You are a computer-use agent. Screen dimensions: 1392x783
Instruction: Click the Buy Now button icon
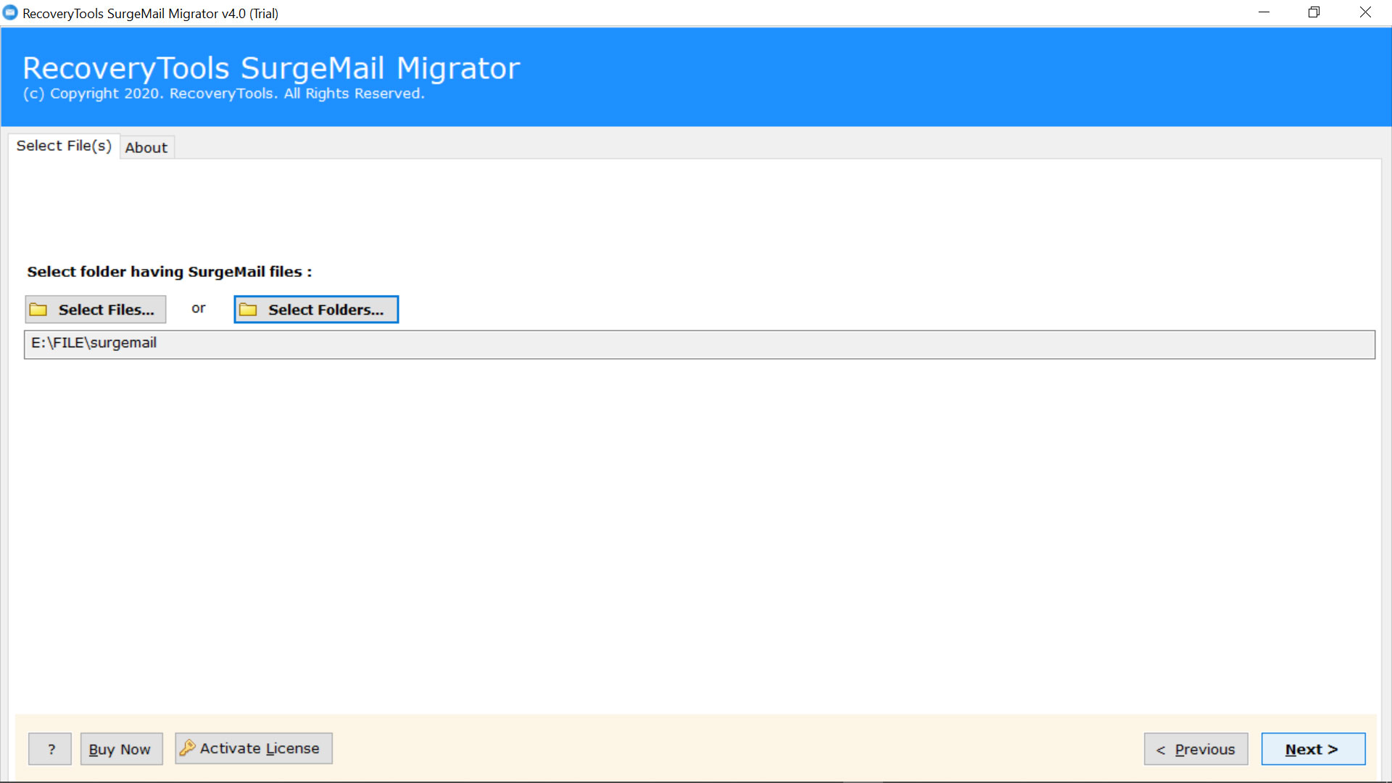(x=120, y=749)
